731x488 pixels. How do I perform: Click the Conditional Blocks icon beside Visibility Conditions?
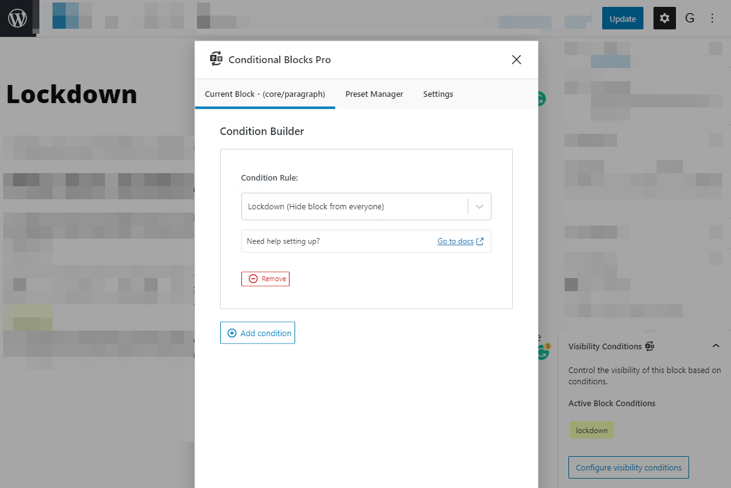tap(651, 346)
